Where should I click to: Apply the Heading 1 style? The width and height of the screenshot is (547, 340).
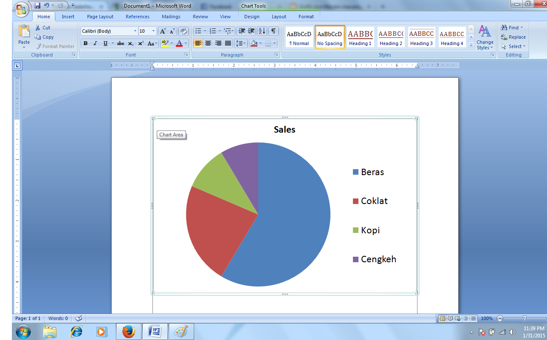(360, 37)
